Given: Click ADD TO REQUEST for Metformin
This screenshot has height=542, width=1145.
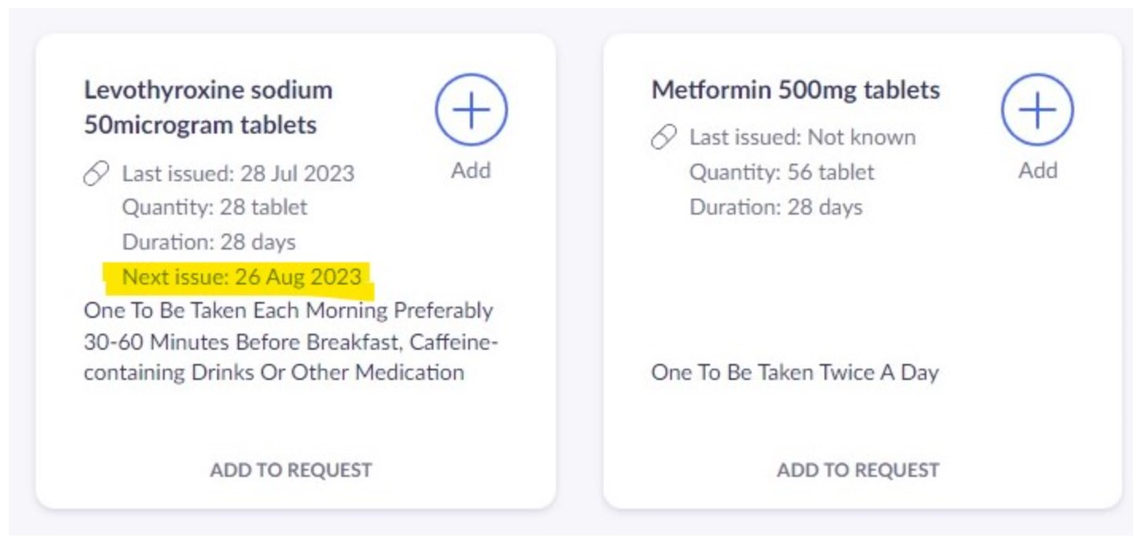Looking at the screenshot, I should [858, 470].
